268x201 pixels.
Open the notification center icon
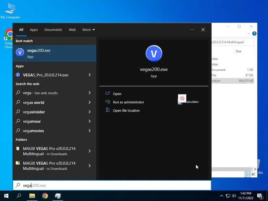[260, 196]
